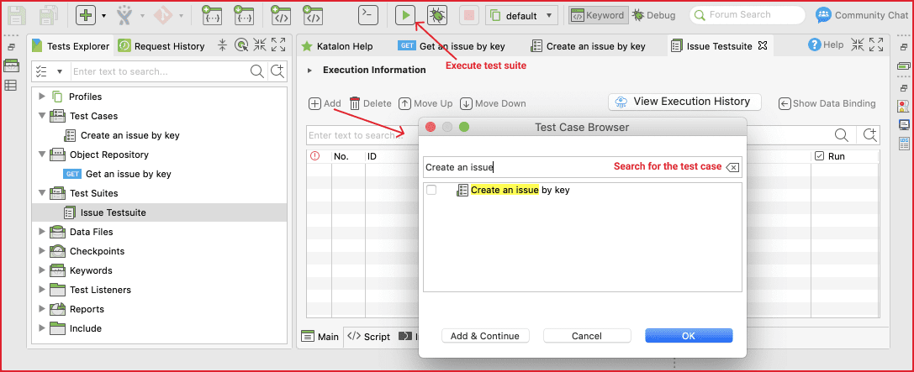Expand the Execution Information section
This screenshot has height=372, width=914.
point(310,71)
